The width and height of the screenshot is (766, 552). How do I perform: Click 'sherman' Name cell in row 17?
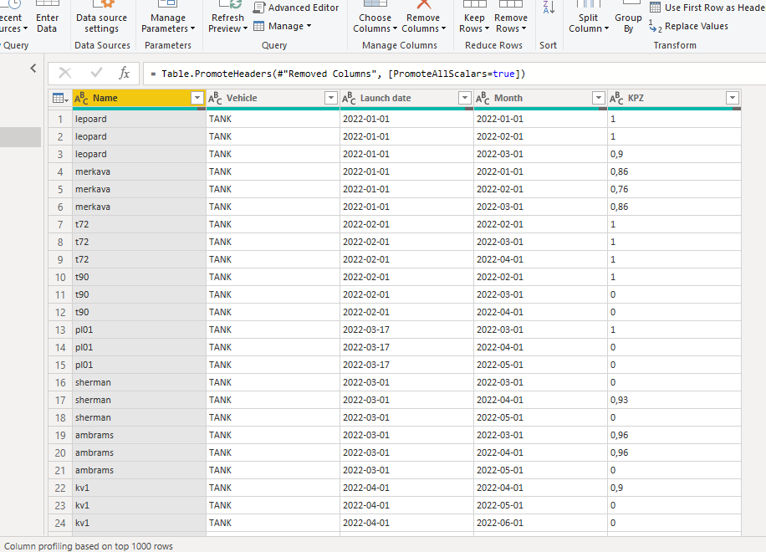[139, 400]
